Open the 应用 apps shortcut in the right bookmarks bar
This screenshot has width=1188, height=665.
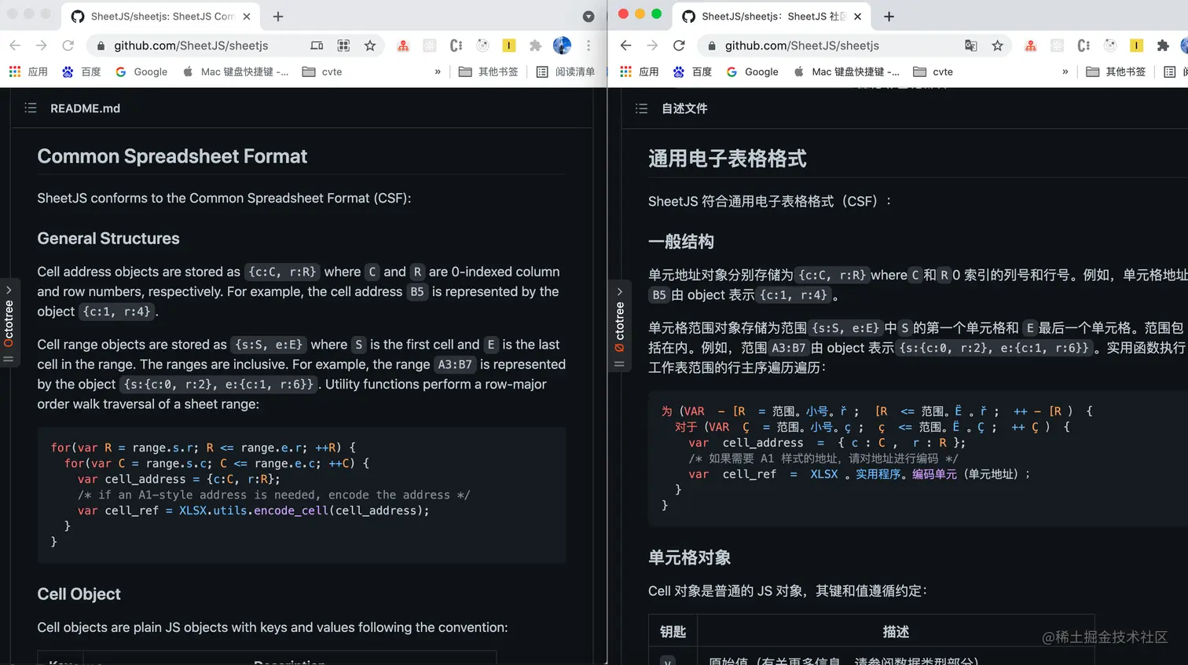[640, 71]
